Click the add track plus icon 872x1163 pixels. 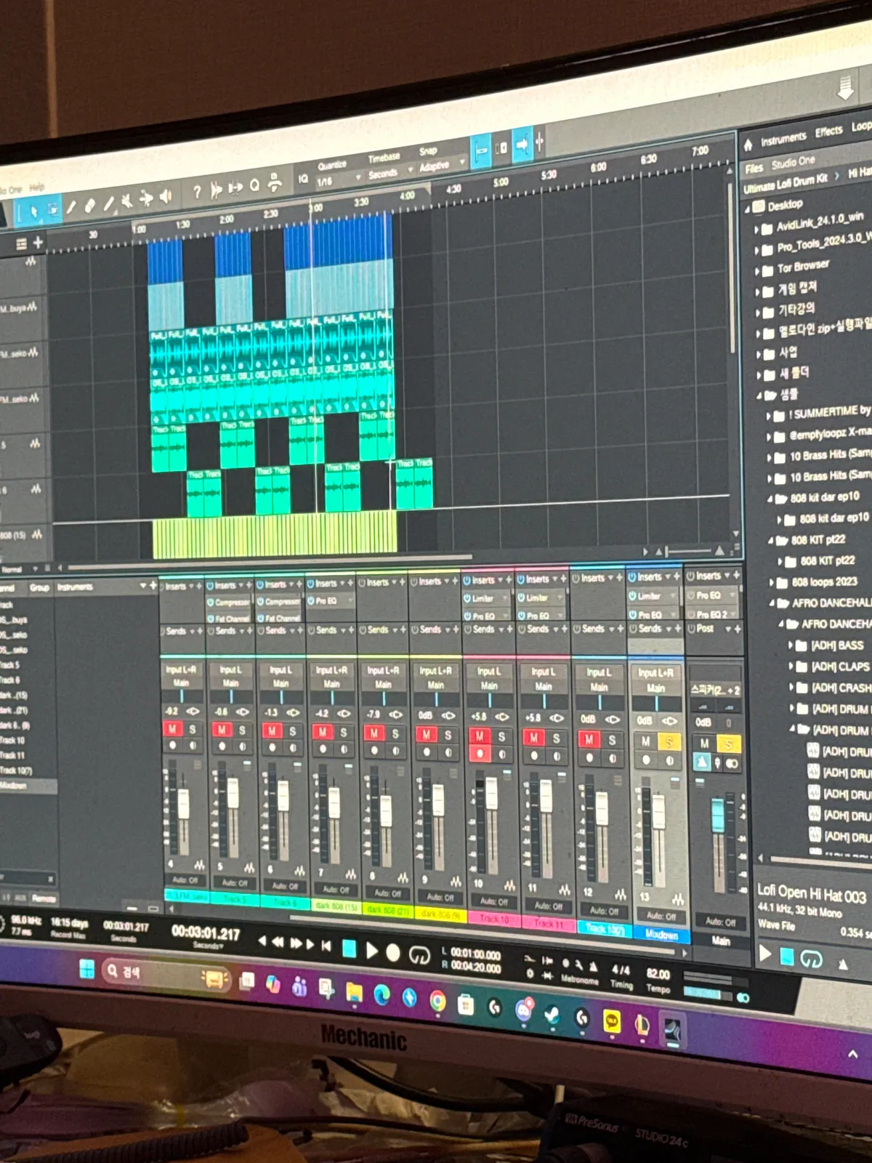tap(38, 242)
